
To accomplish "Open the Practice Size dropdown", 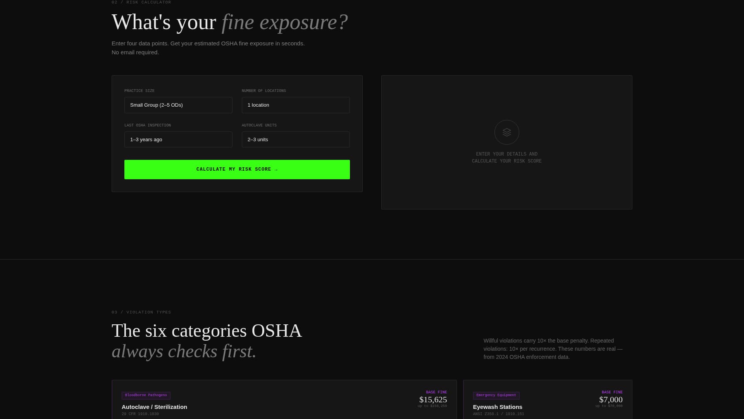I will coord(178,105).
